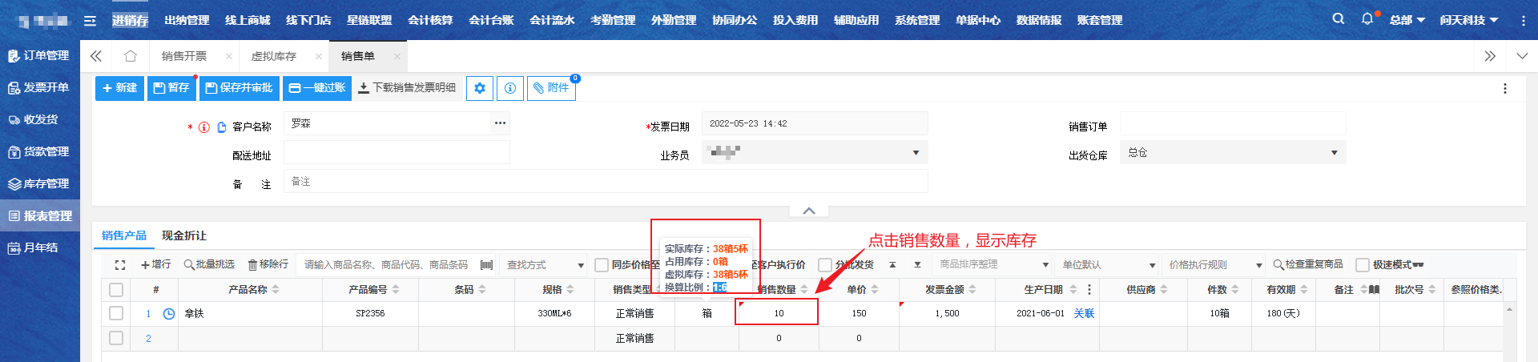Image resolution: width=1538 pixels, height=362 pixels.
Task: Click the 一键过账 button
Action: click(x=316, y=88)
